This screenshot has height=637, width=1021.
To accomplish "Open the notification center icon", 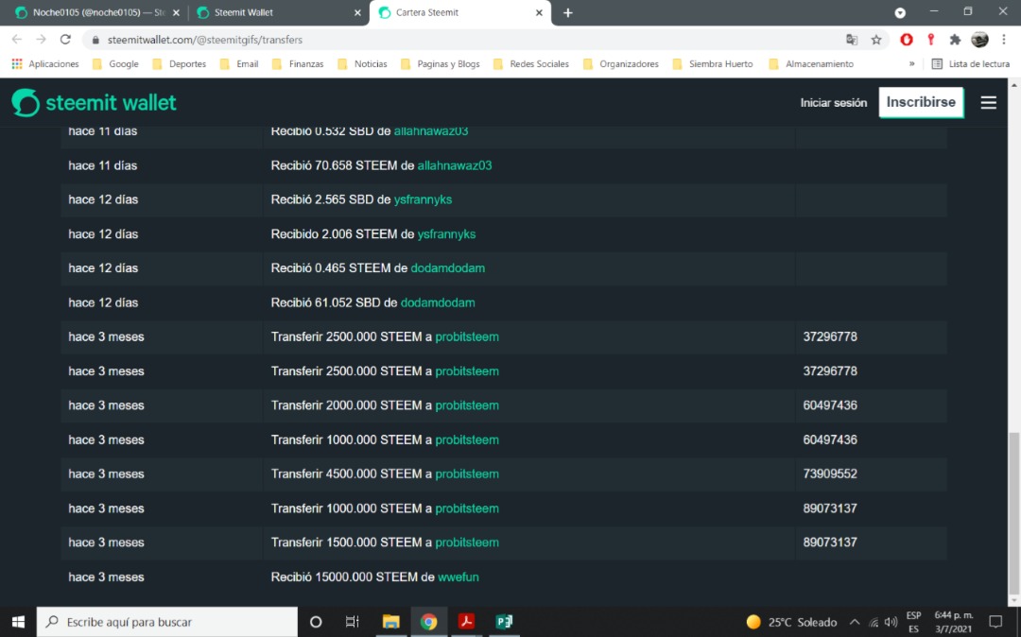I will pyautogui.click(x=995, y=622).
